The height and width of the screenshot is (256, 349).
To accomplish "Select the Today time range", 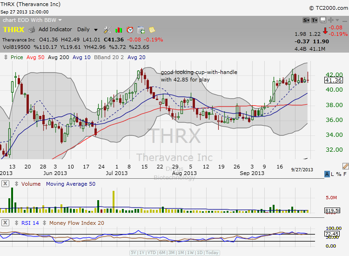I will pos(212,253).
